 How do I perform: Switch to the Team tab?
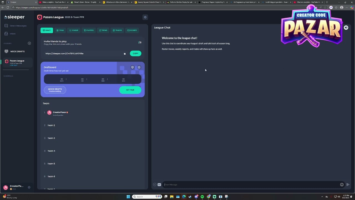click(x=60, y=30)
